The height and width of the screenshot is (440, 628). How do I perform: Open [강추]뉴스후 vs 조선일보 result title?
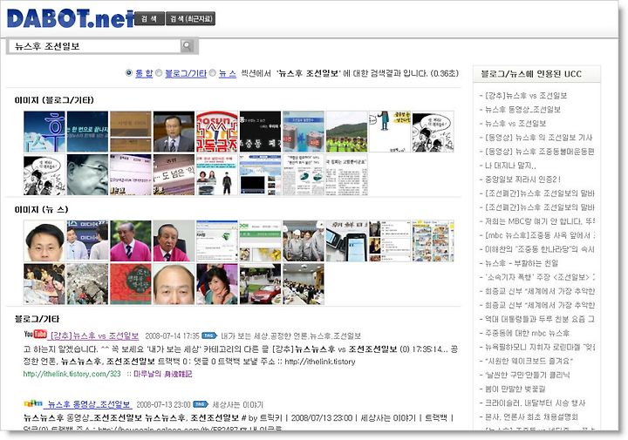(x=94, y=335)
